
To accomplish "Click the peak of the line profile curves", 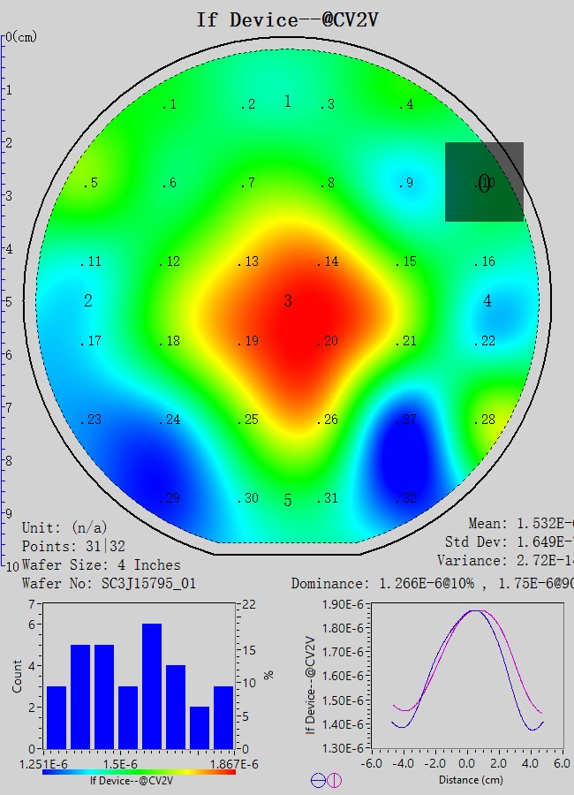I will pyautogui.click(x=476, y=610).
